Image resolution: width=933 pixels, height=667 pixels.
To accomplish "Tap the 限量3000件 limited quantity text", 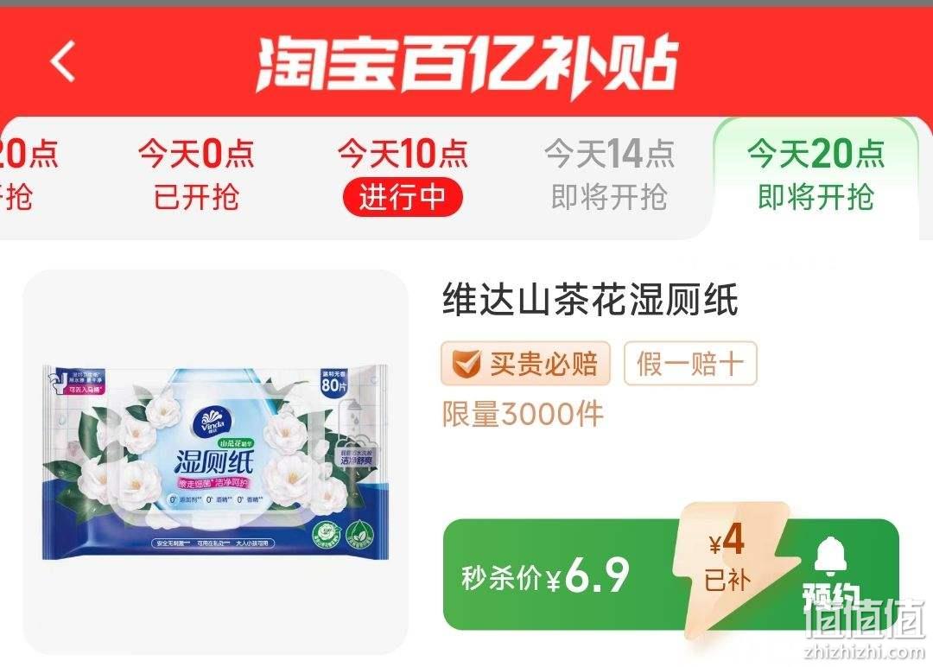I will [523, 414].
